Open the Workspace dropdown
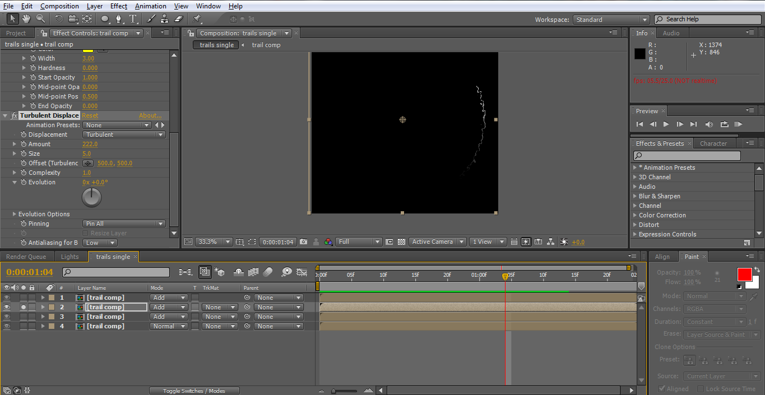 (611, 20)
